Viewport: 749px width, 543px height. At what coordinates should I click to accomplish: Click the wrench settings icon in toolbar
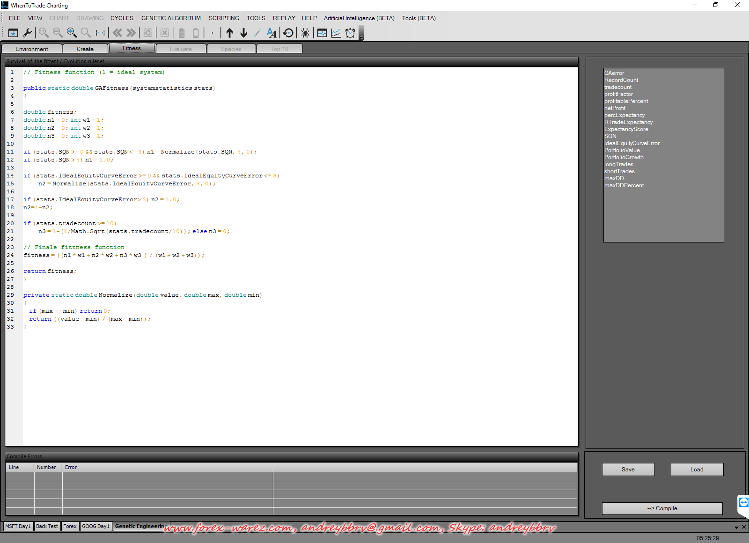click(x=27, y=33)
